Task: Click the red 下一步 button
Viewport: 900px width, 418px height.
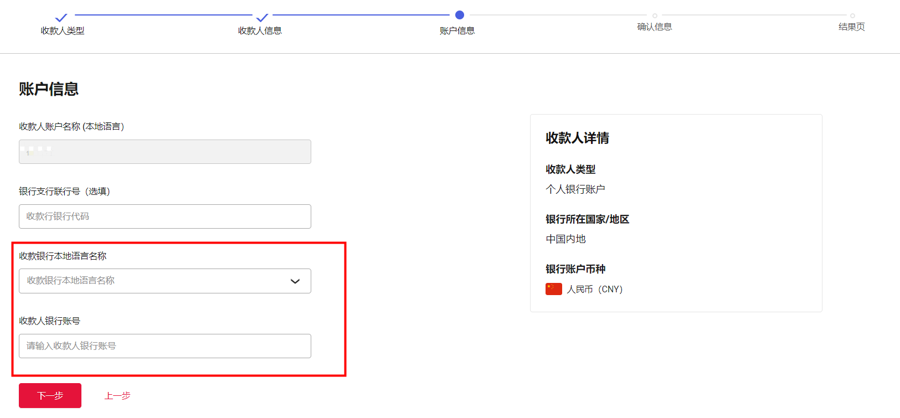Action: point(50,395)
